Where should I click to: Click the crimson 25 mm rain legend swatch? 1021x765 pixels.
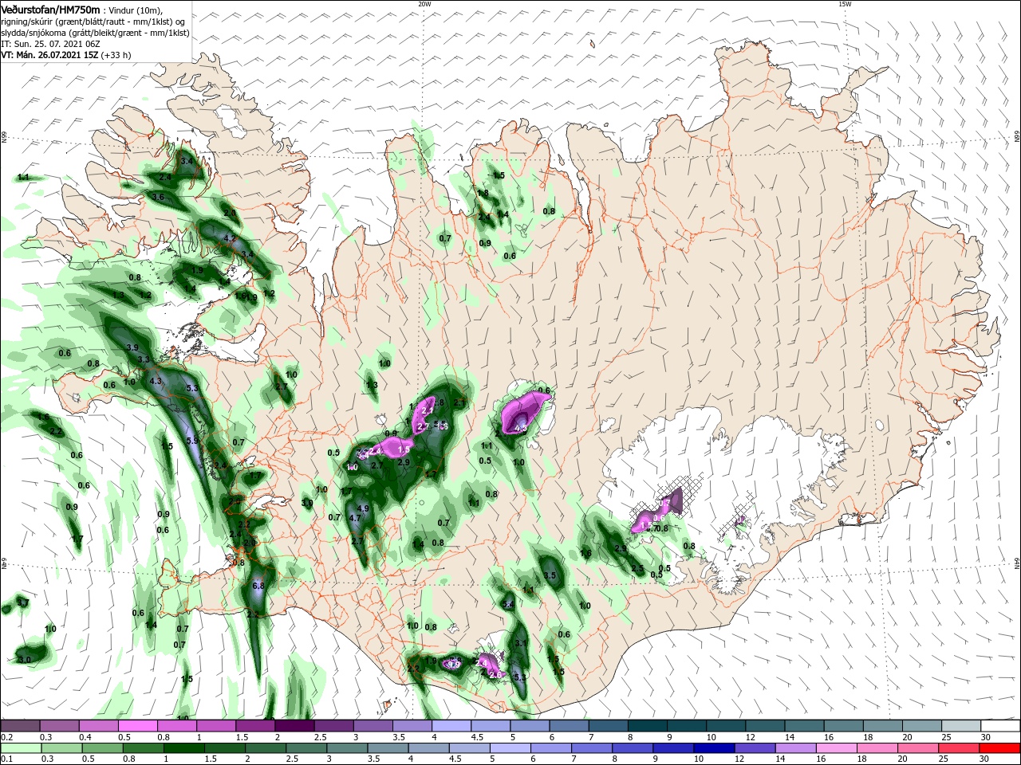(960, 747)
